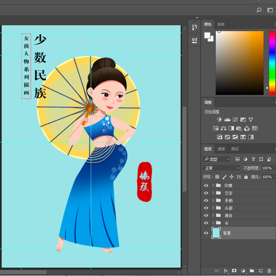
Task: Add a layer mask
Action: coord(234,270)
